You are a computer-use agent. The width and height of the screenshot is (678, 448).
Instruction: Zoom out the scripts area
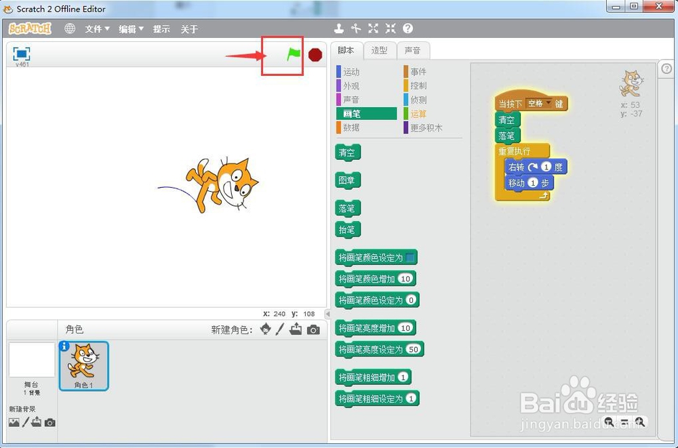tap(609, 422)
